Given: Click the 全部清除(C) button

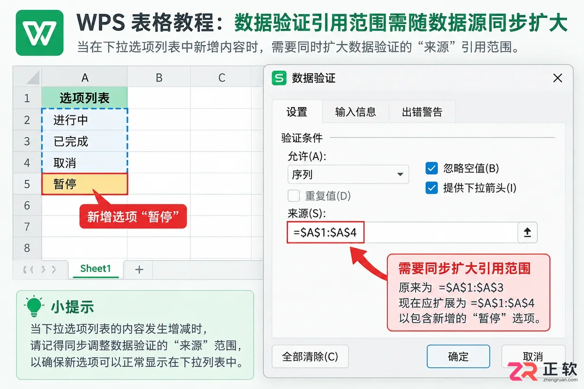Looking at the screenshot, I should (x=310, y=356).
